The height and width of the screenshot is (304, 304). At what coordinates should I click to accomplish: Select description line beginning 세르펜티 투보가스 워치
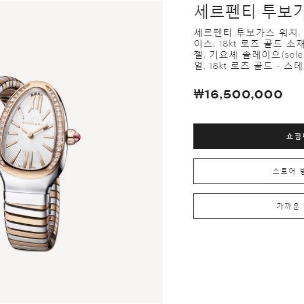(x=249, y=33)
